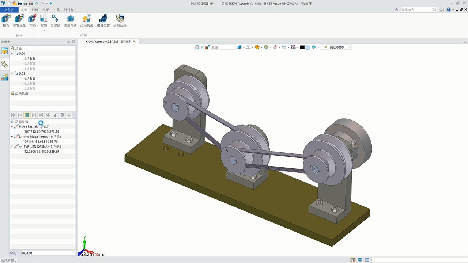This screenshot has height=263, width=468.
Task: Select the 关键帧 keyframe tool
Action: 55,19
